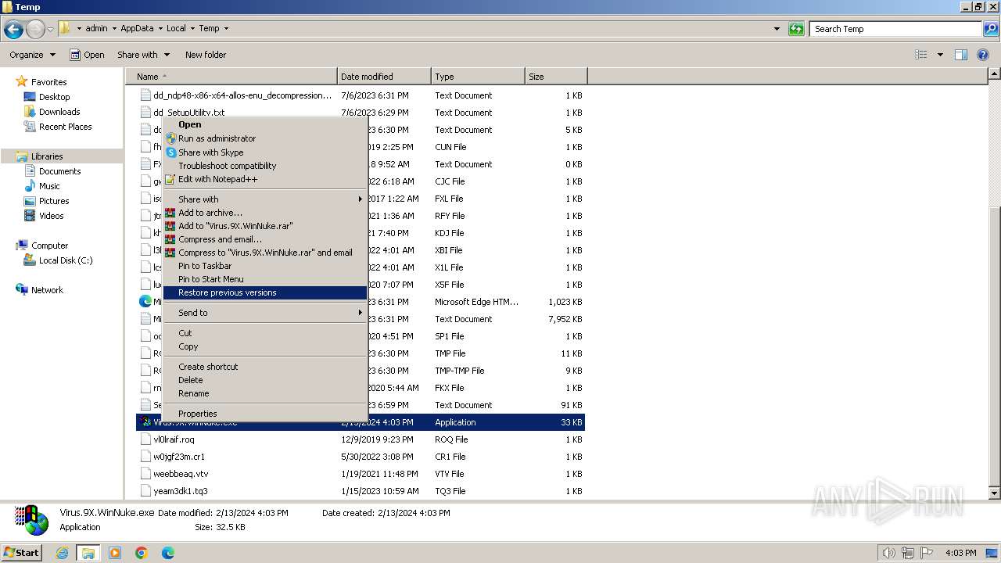Select Pin to Start Menu
Viewport: 1001px width, 563px height.
(x=264, y=279)
